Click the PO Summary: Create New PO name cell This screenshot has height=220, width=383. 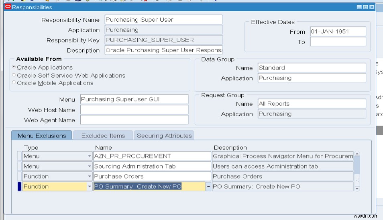pos(149,187)
